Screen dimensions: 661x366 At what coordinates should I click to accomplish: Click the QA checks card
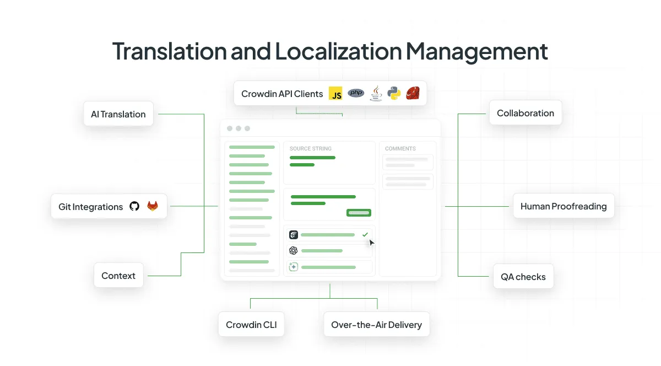[523, 276]
